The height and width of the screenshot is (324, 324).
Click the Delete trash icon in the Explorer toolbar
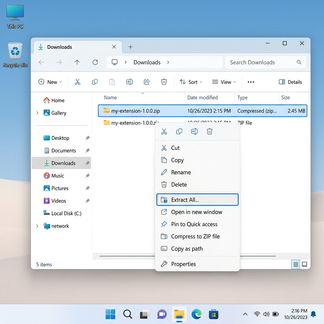[x=164, y=82]
